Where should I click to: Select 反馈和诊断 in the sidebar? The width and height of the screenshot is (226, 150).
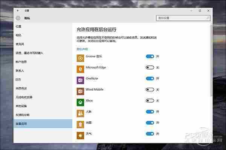[x=43, y=115]
